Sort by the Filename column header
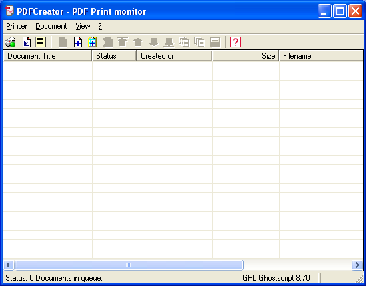This screenshot has height=288, width=369. tap(321, 56)
